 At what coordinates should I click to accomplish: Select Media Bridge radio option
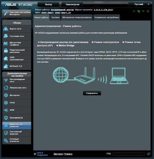coord(57,46)
